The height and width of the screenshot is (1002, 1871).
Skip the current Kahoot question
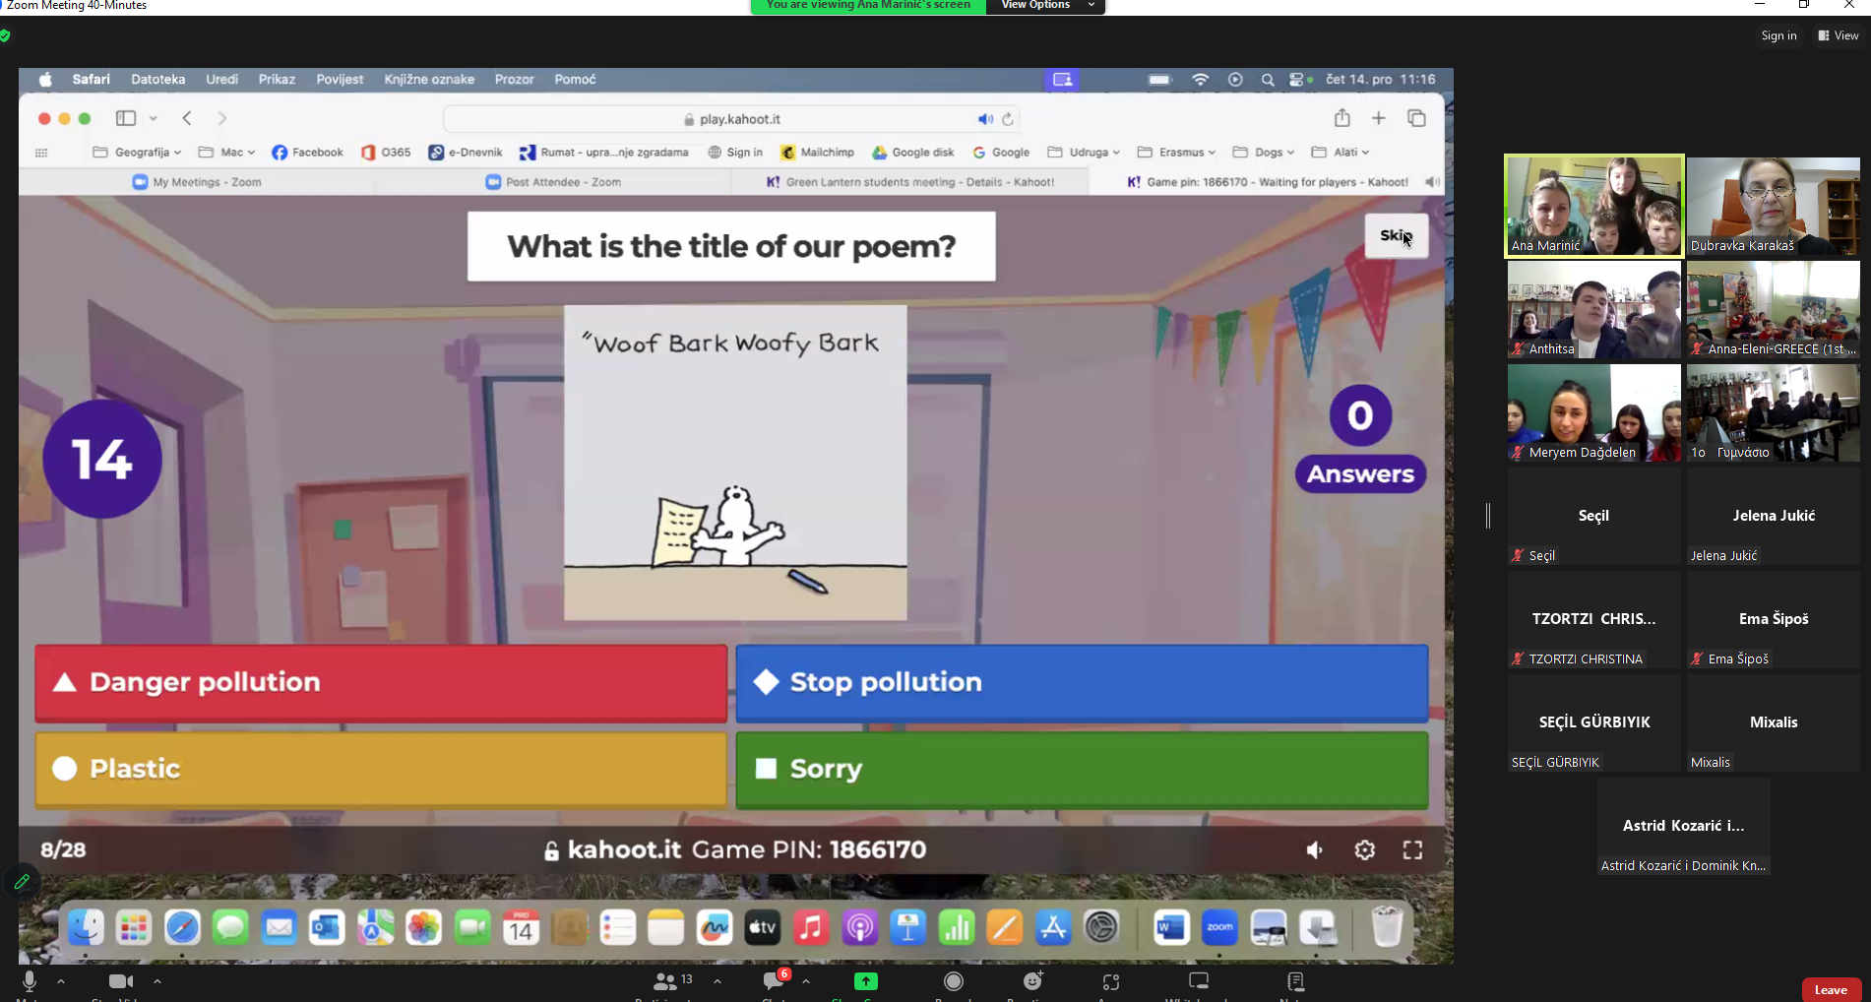coord(1396,235)
